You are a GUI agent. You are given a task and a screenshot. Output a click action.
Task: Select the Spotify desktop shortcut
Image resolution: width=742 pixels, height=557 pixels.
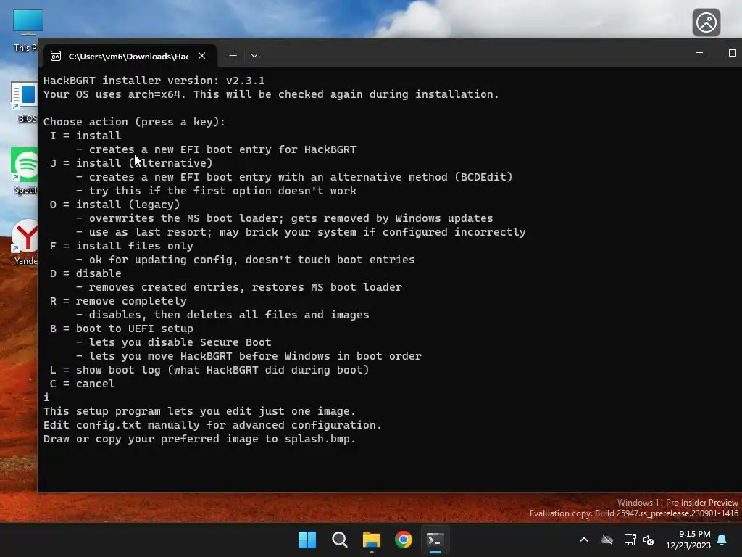(x=25, y=171)
